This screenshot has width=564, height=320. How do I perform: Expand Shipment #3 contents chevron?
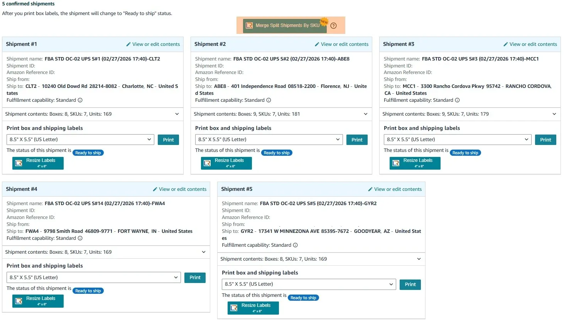pyautogui.click(x=554, y=114)
